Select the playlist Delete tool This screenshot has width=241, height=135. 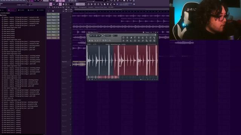(x=57, y=7)
